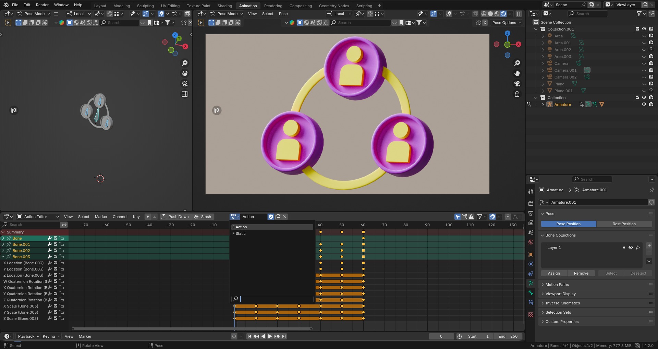Open the Scene properties tab

[531, 232]
